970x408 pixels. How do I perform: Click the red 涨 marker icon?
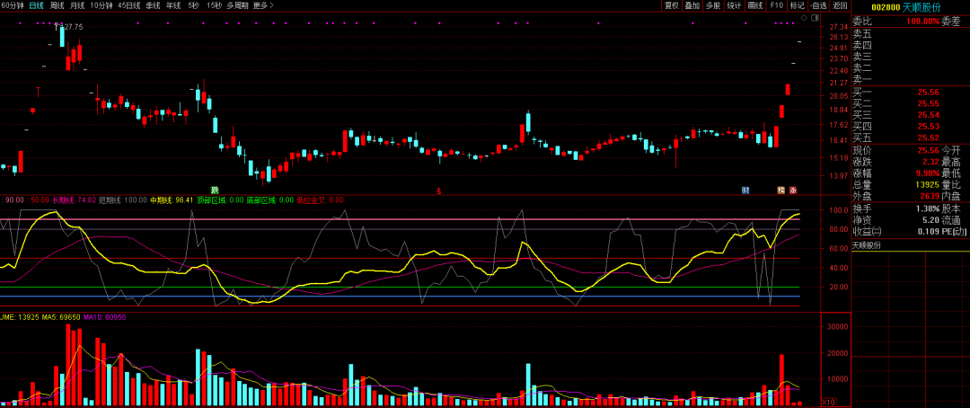click(x=793, y=190)
